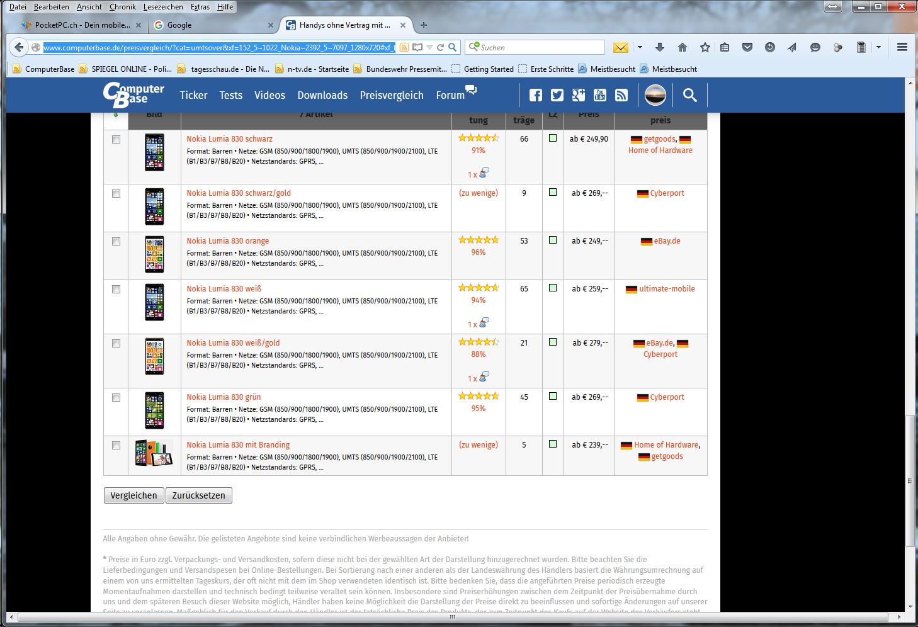This screenshot has width=918, height=627.
Task: Tick checkbox for Nokia Lumia 830 schwarz
Action: coord(116,140)
